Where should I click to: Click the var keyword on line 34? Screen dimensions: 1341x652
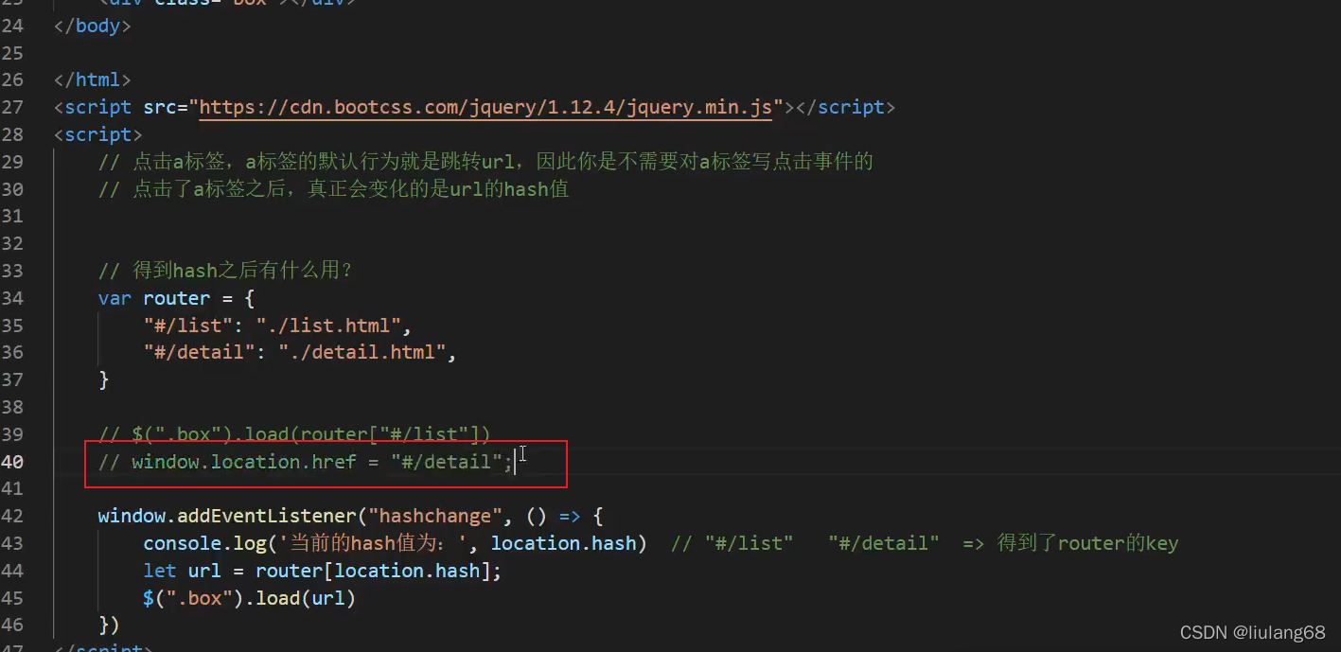pos(115,298)
